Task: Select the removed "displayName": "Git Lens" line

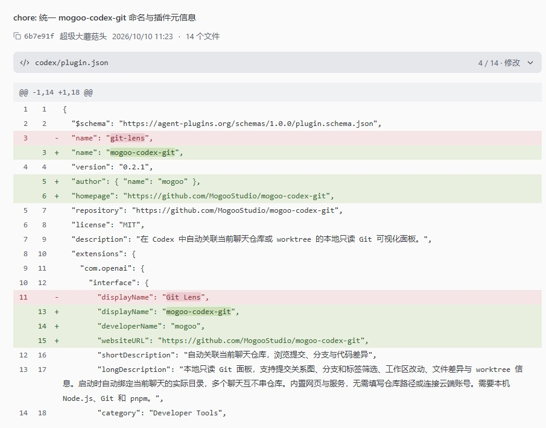Action: coord(278,297)
